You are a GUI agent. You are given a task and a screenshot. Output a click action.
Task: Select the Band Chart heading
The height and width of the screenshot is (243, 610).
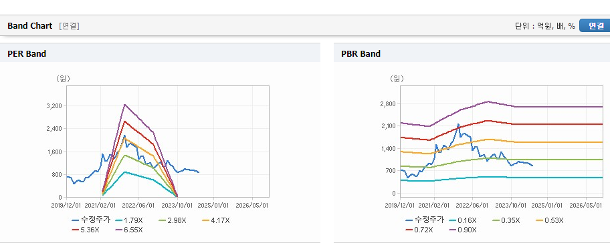click(29, 25)
